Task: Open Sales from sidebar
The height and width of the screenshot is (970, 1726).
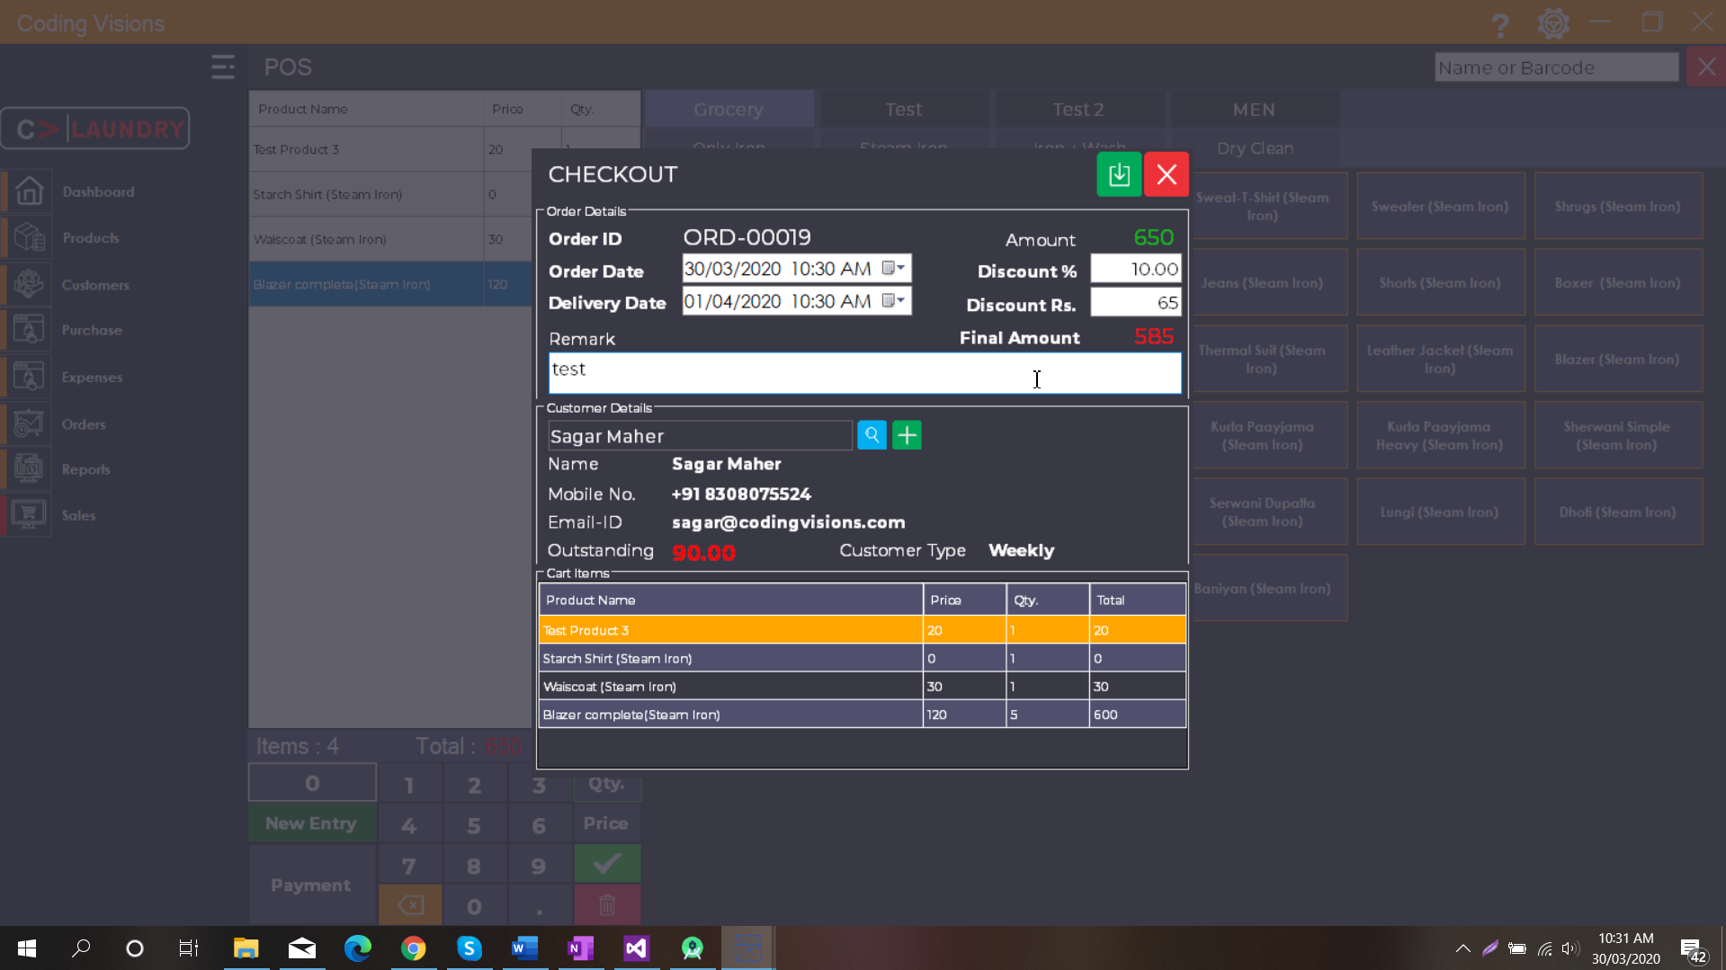Action: coord(78,515)
